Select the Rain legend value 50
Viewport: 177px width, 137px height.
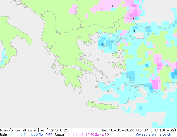pyautogui.click(x=50, y=135)
